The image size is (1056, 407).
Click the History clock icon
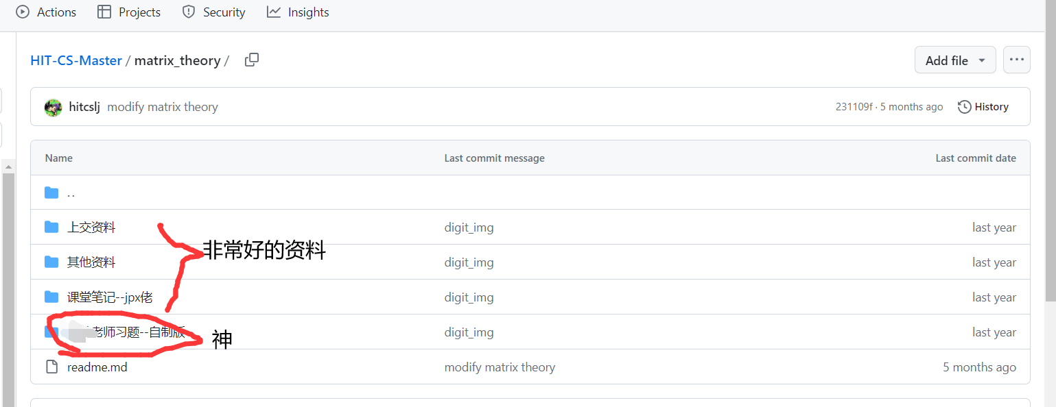(964, 107)
